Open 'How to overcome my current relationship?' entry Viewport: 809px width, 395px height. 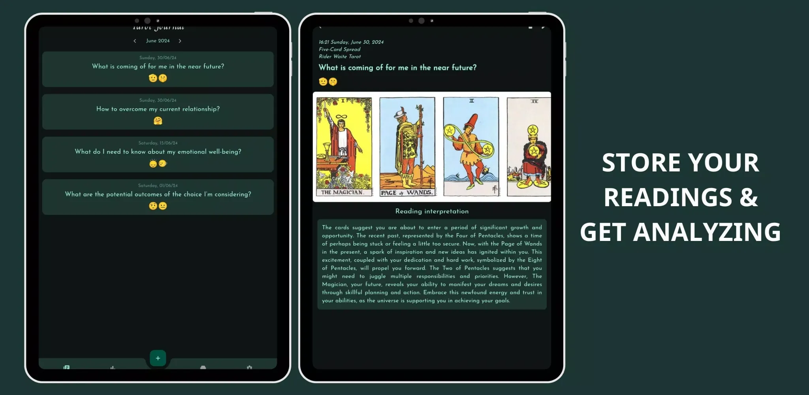[158, 112]
